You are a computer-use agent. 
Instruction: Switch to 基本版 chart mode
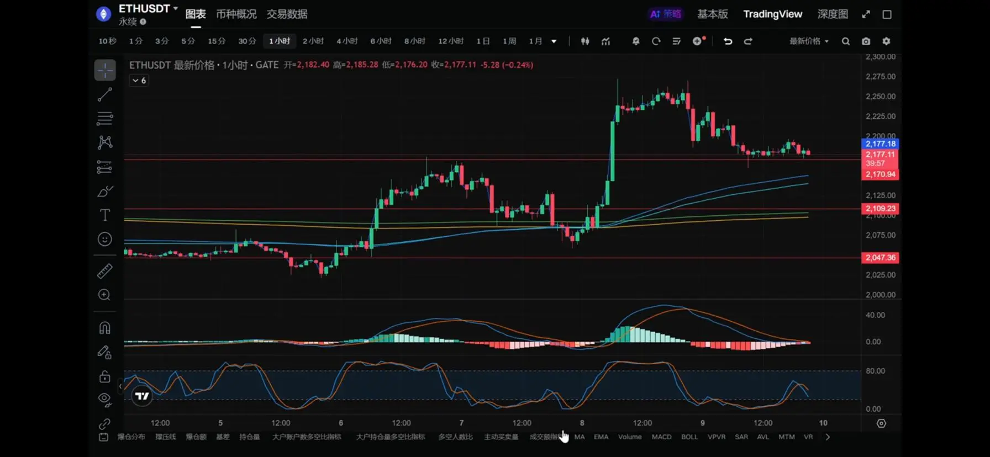712,14
